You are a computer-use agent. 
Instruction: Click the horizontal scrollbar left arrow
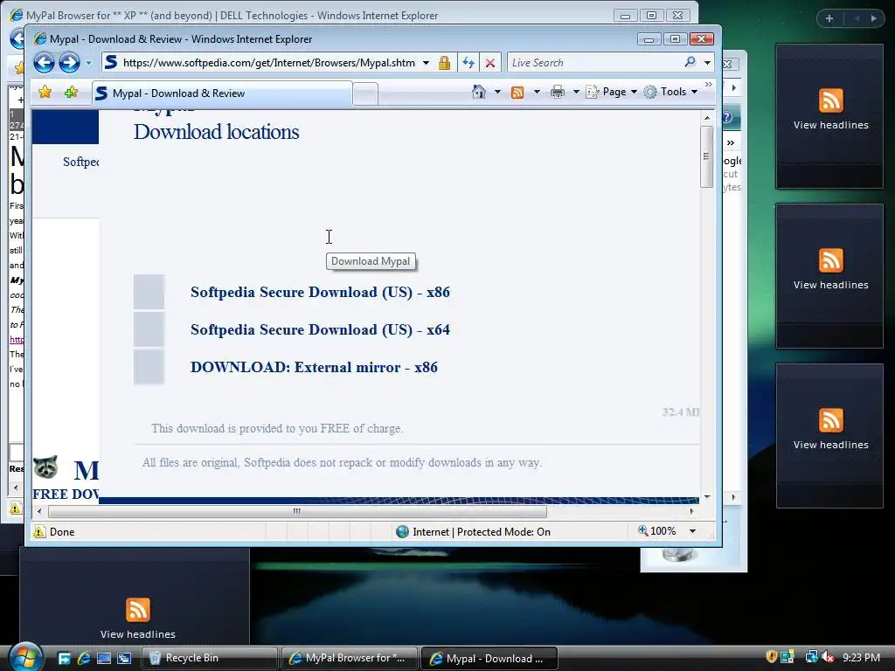[x=38, y=511]
